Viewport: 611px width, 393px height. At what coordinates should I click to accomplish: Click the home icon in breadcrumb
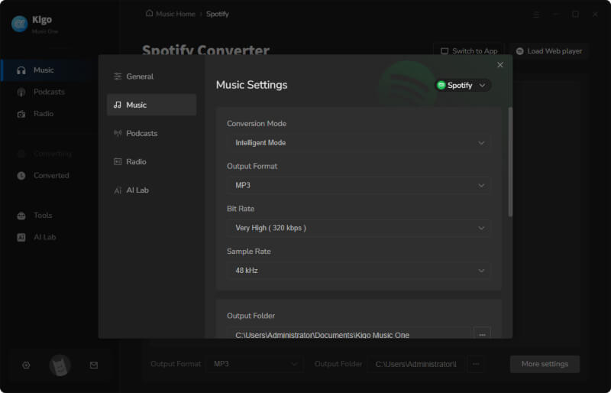[x=149, y=13]
